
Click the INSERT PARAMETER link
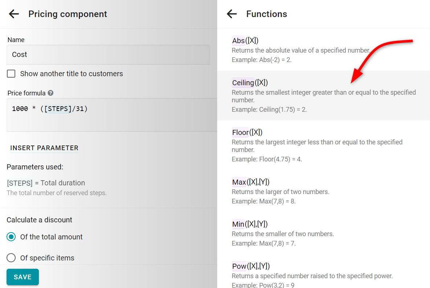pos(44,148)
